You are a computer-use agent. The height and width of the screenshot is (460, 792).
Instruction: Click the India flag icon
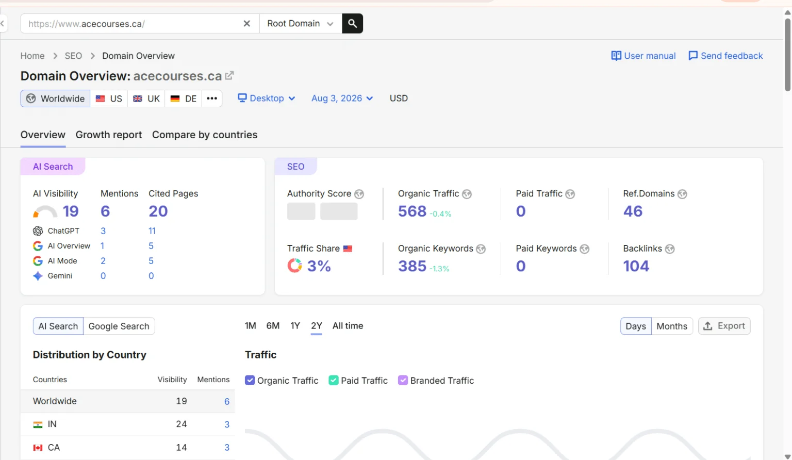tap(38, 424)
